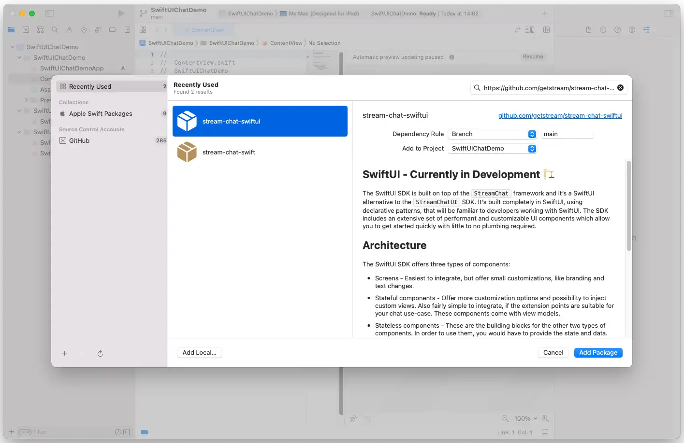
Task: Open Test navigator diamond icon
Action: pyautogui.click(x=84, y=30)
